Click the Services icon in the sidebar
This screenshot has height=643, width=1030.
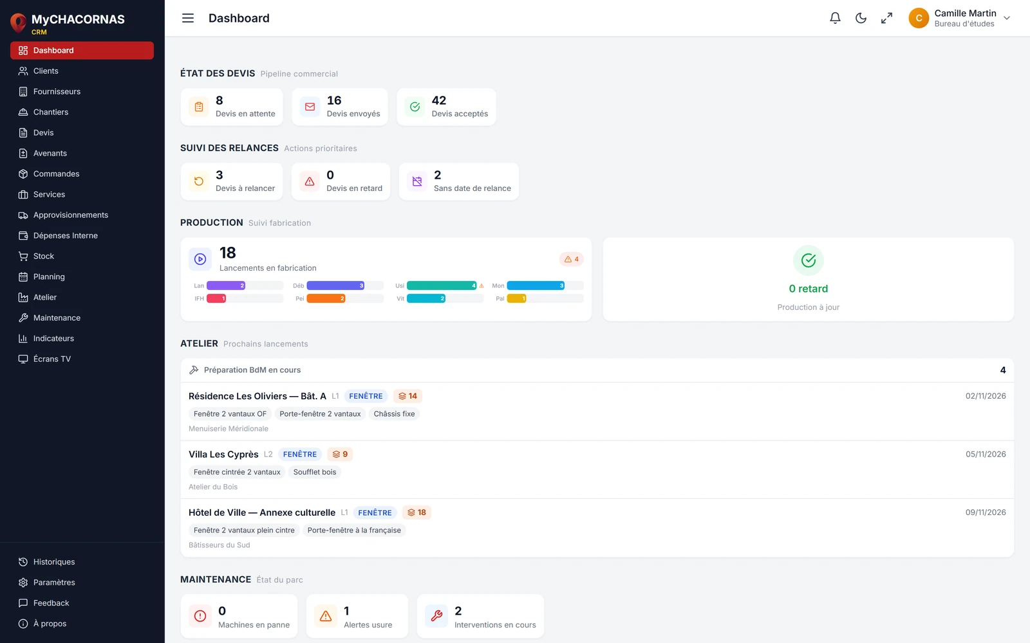[23, 194]
